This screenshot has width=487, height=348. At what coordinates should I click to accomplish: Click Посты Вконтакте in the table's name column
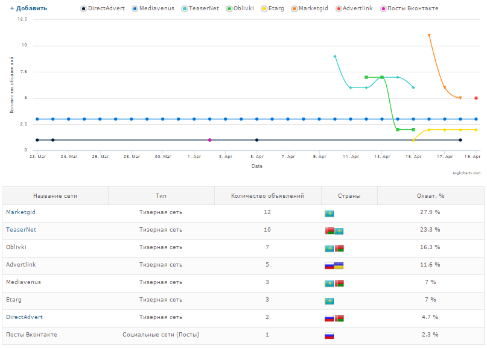pyautogui.click(x=31, y=335)
